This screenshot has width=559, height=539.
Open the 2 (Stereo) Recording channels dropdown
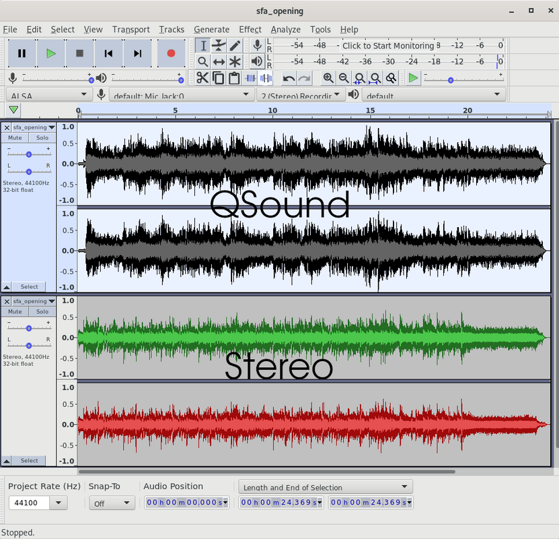pos(301,95)
